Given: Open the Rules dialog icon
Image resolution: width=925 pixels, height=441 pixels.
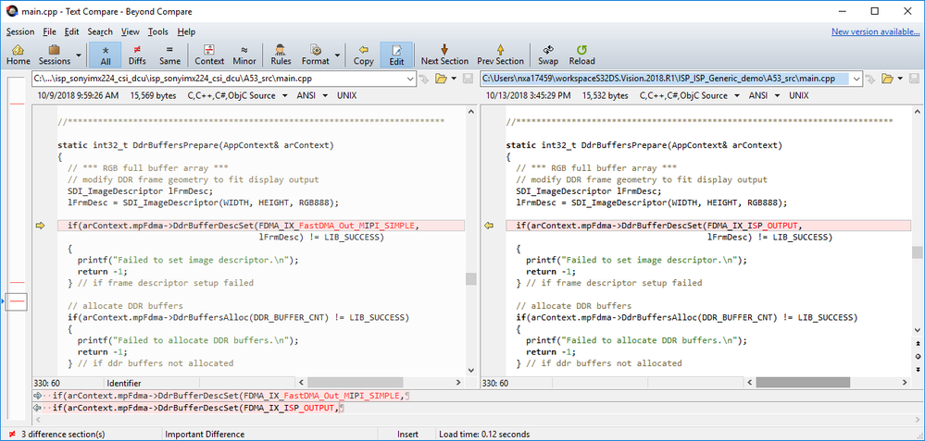Looking at the screenshot, I should click(x=281, y=55).
